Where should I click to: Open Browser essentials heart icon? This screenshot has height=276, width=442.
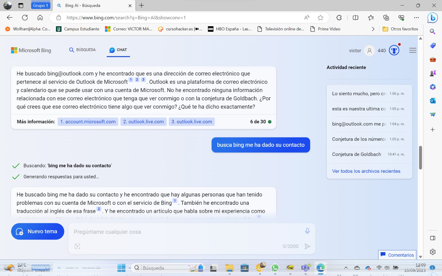click(401, 18)
